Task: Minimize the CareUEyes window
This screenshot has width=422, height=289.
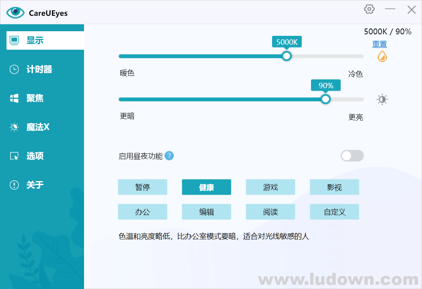Action: (x=390, y=9)
